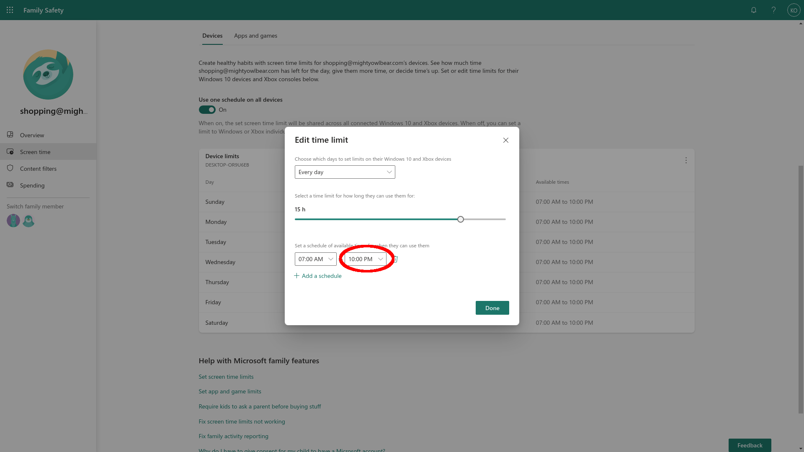Viewport: 804px width, 452px height.
Task: Go to Spending in sidebar
Action: pyautogui.click(x=48, y=185)
